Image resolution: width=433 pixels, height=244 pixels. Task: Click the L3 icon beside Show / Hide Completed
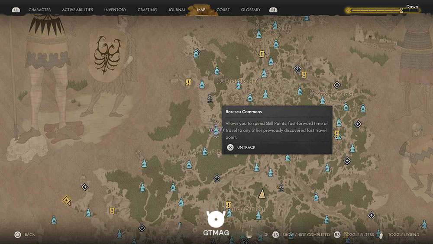275,234
